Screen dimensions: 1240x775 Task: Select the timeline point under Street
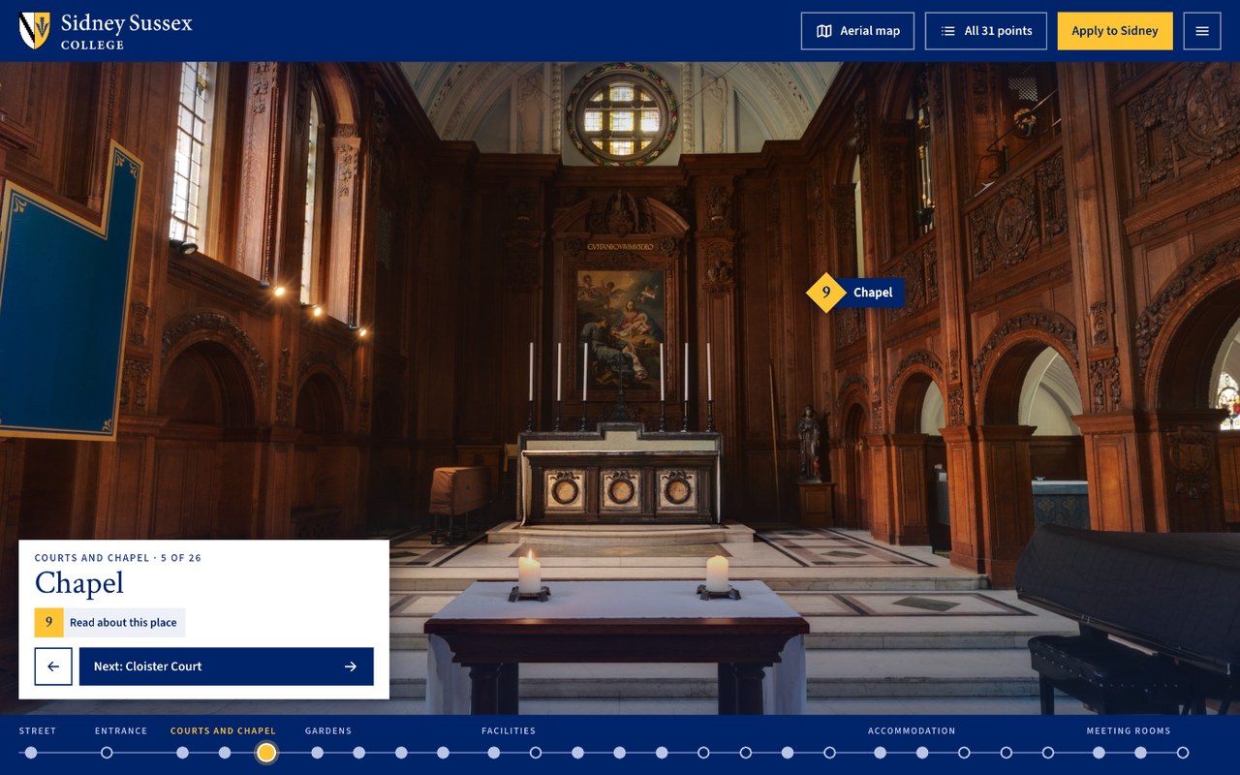[x=31, y=753]
